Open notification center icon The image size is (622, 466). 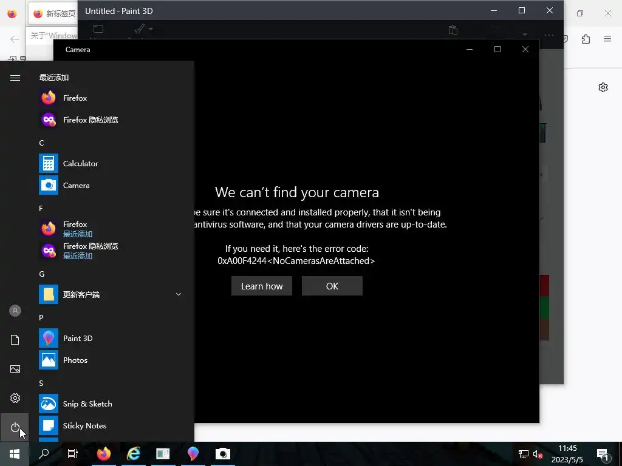603,454
